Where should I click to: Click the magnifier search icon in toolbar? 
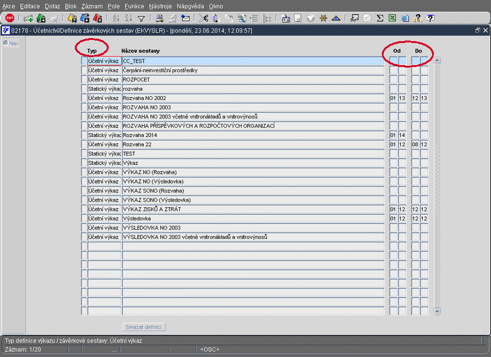(241, 18)
